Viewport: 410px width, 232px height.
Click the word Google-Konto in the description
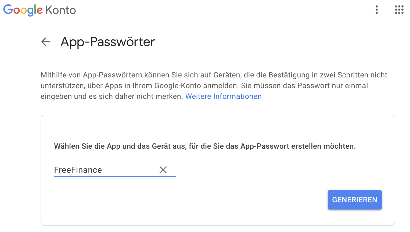[x=178, y=86]
